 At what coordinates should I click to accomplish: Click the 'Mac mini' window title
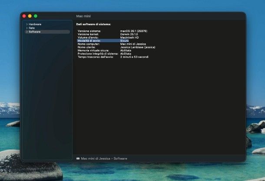pyautogui.click(x=83, y=16)
